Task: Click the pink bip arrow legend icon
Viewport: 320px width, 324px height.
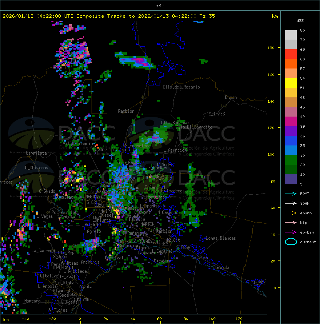Action: tap(291, 222)
